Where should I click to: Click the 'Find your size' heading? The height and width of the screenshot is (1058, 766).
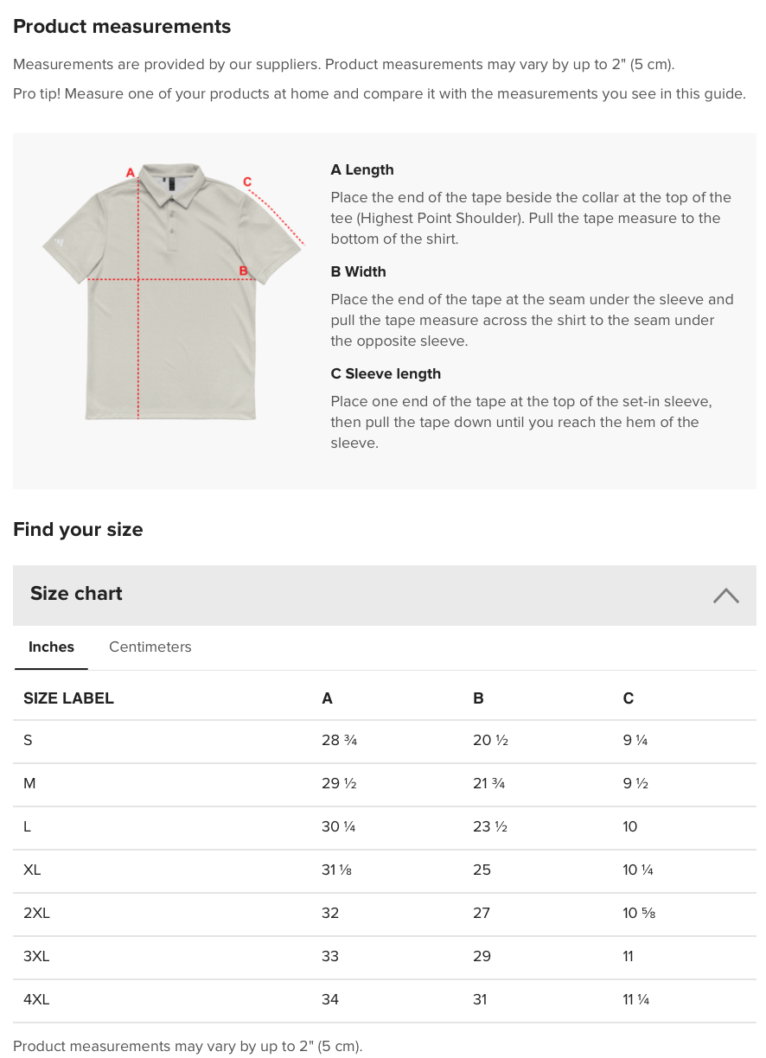(x=78, y=530)
